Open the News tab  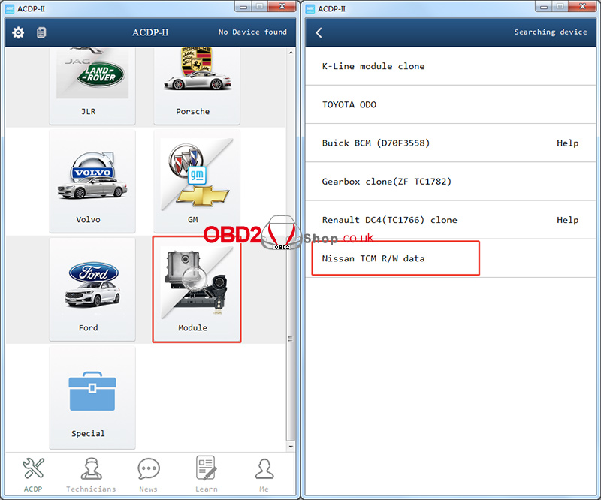148,475
